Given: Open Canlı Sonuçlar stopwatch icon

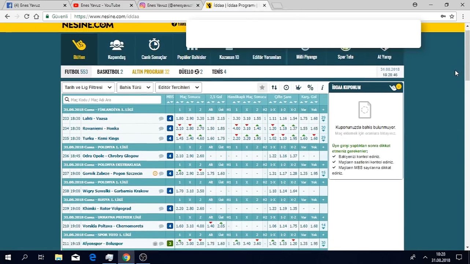Looking at the screenshot, I should tap(154, 45).
